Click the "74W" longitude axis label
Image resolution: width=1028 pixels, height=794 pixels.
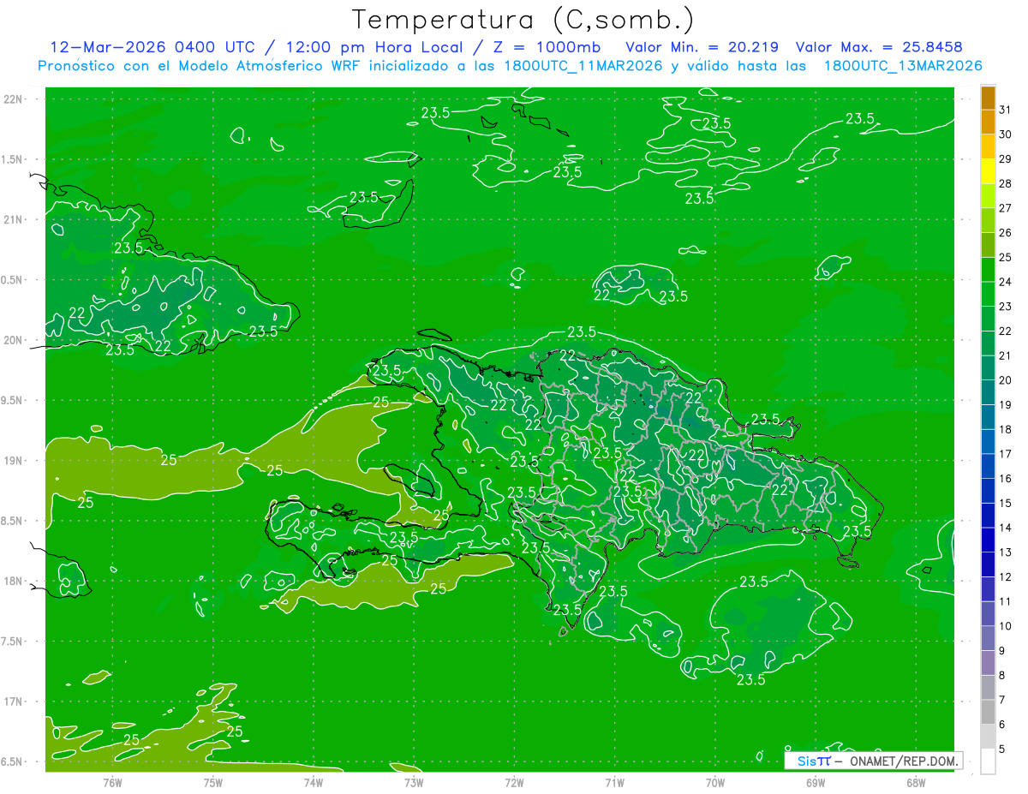(313, 783)
